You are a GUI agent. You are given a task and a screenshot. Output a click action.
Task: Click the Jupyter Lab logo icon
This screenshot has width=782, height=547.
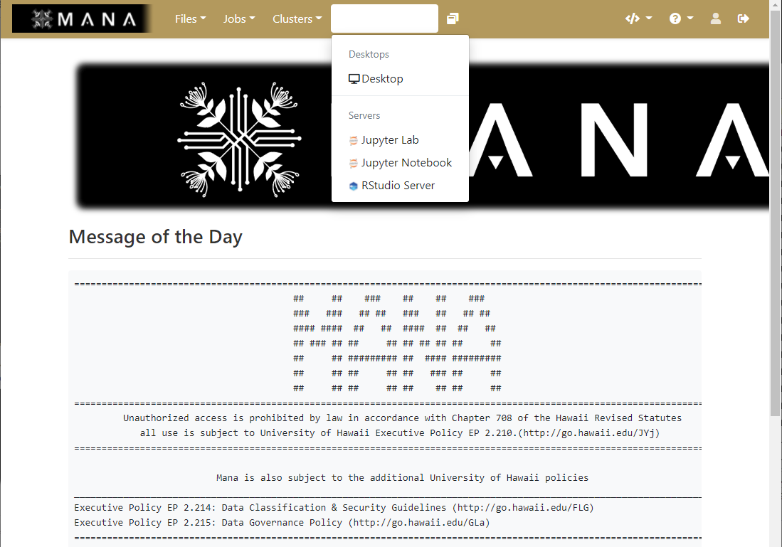coord(353,141)
